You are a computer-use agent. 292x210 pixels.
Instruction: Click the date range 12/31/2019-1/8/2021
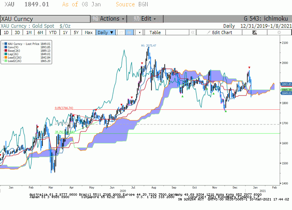[266, 26]
